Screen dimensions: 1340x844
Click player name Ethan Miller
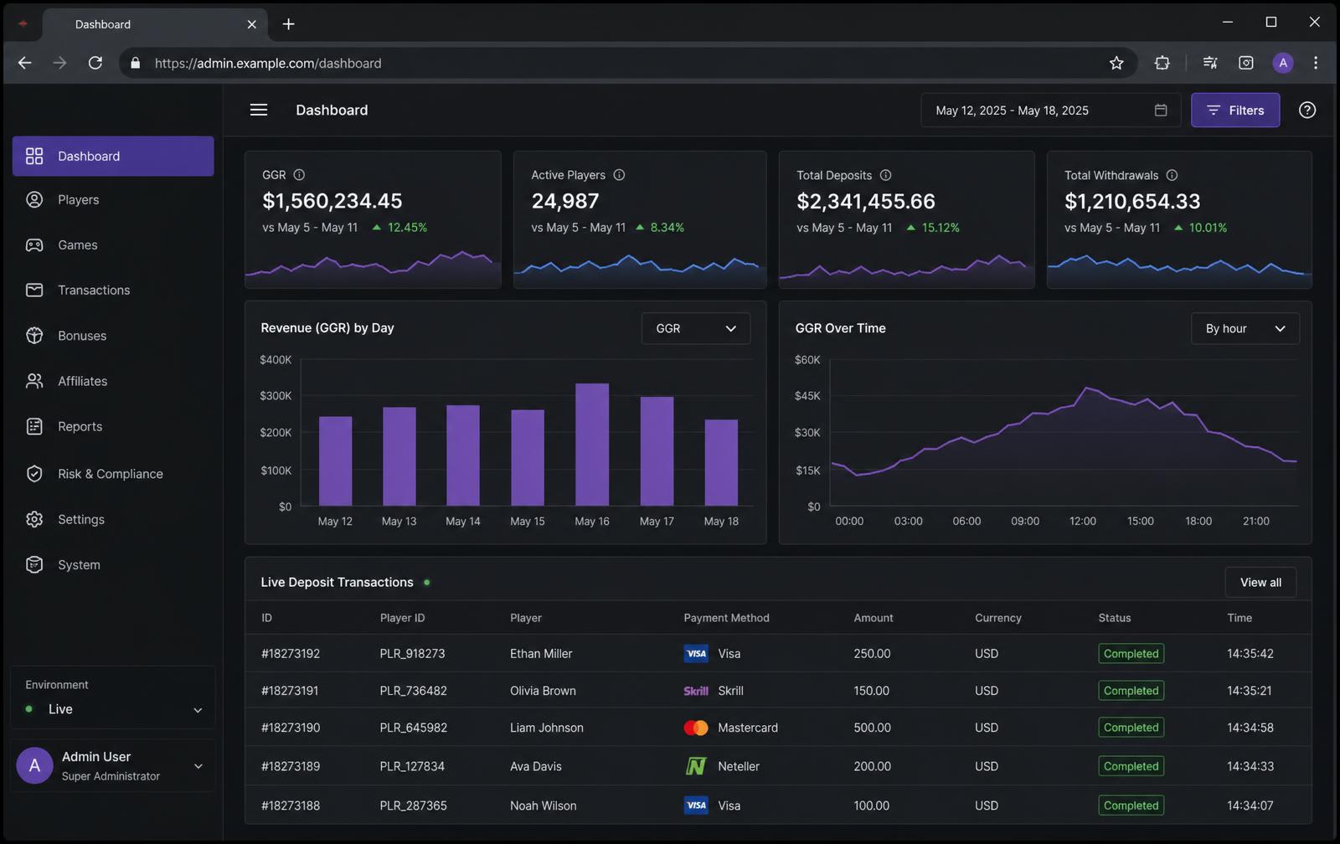pyautogui.click(x=541, y=653)
